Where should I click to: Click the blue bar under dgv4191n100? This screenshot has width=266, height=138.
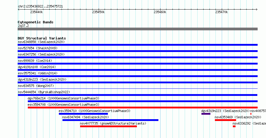pos(137,70)
